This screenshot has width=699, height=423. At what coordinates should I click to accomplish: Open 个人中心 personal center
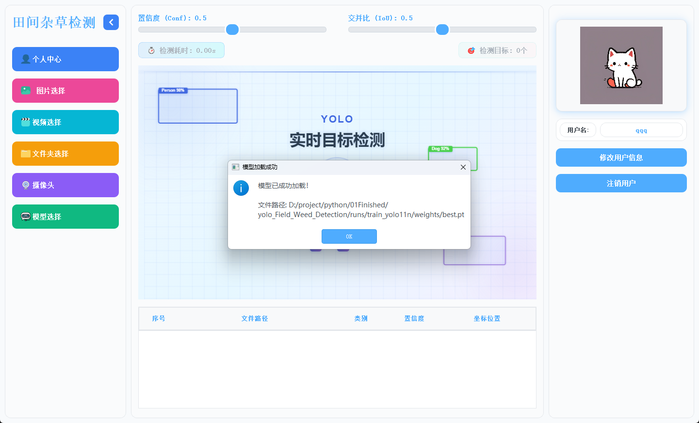(65, 59)
